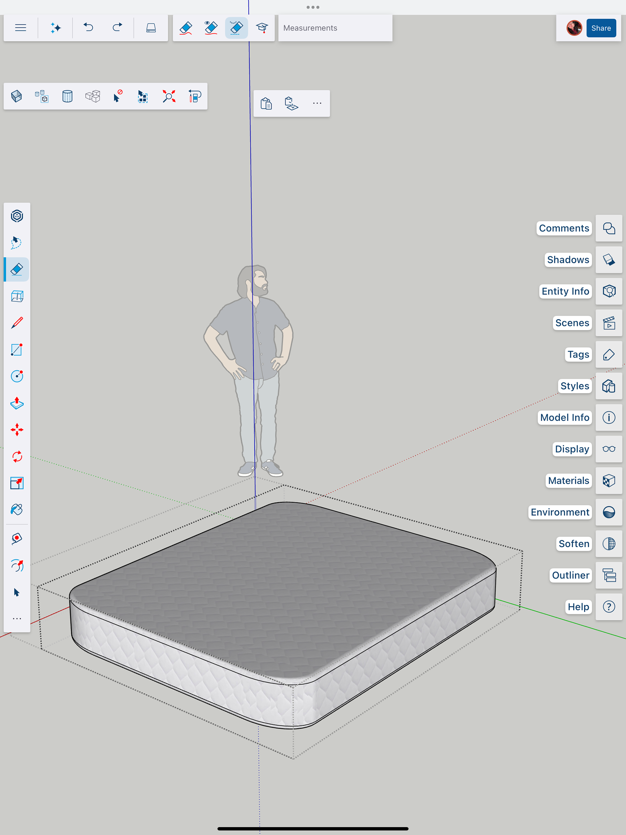This screenshot has width=626, height=835.
Task: Toggle the standard Erase mode
Action: click(x=186, y=28)
